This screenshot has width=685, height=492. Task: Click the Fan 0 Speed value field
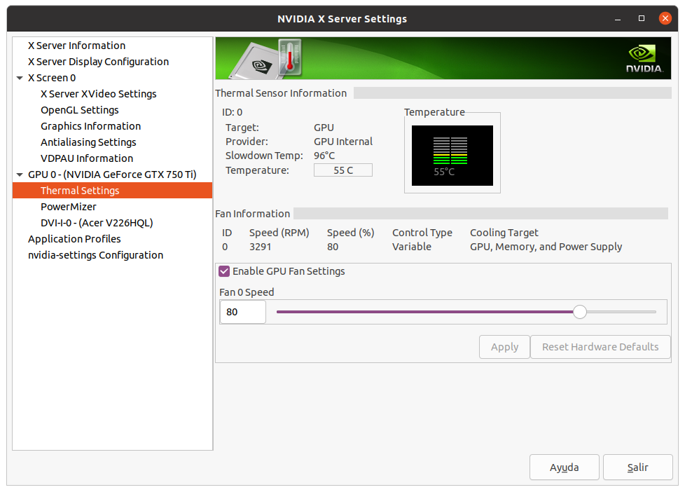243,313
